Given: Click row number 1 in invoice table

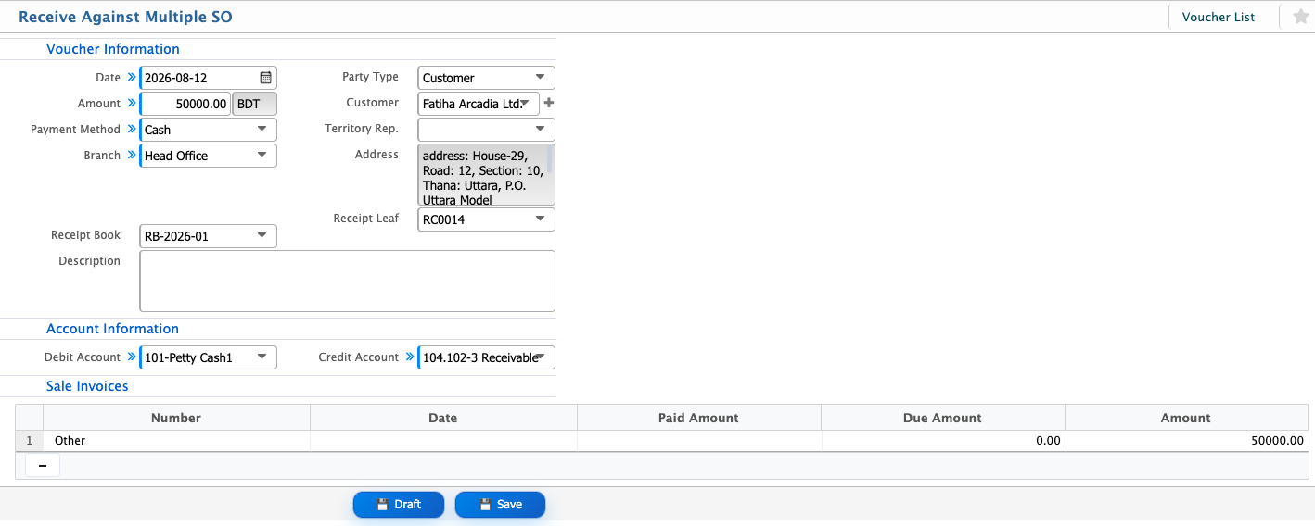Looking at the screenshot, I should pos(30,441).
